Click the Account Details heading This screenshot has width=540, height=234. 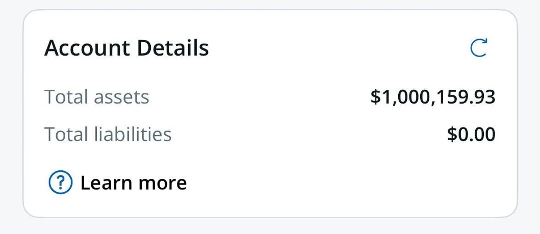(x=126, y=48)
